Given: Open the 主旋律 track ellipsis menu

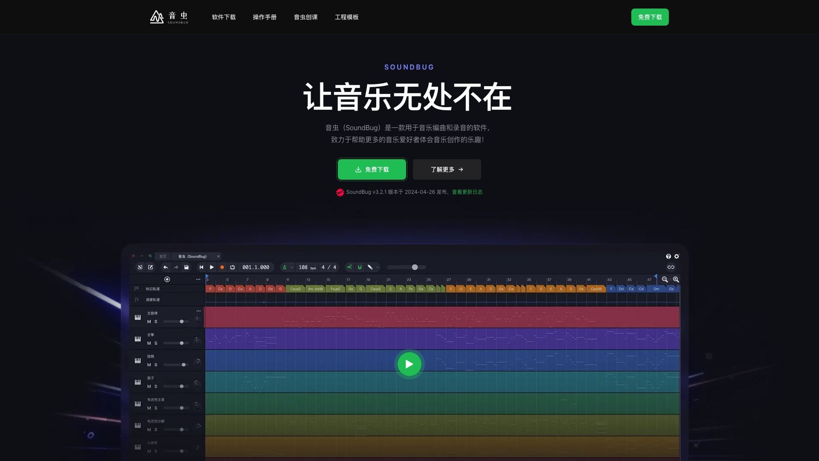Looking at the screenshot, I should click(198, 311).
